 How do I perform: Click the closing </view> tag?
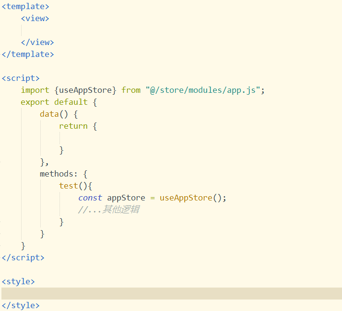tap(37, 42)
